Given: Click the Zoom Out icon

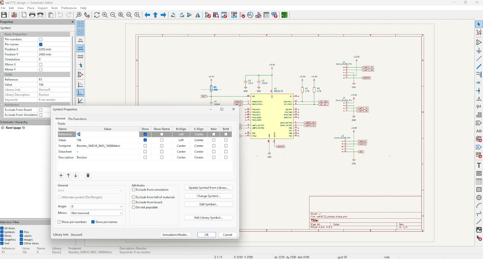Looking at the screenshot, I should click(113, 15).
